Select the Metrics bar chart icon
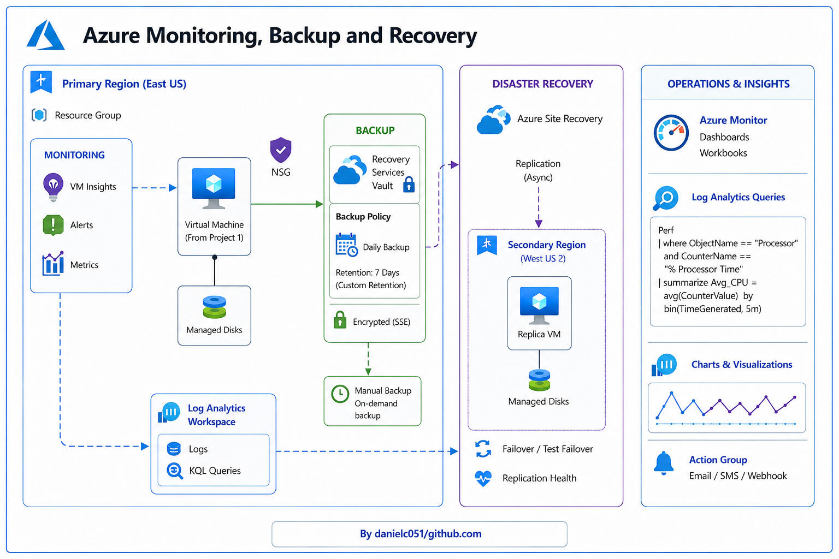 click(x=53, y=263)
